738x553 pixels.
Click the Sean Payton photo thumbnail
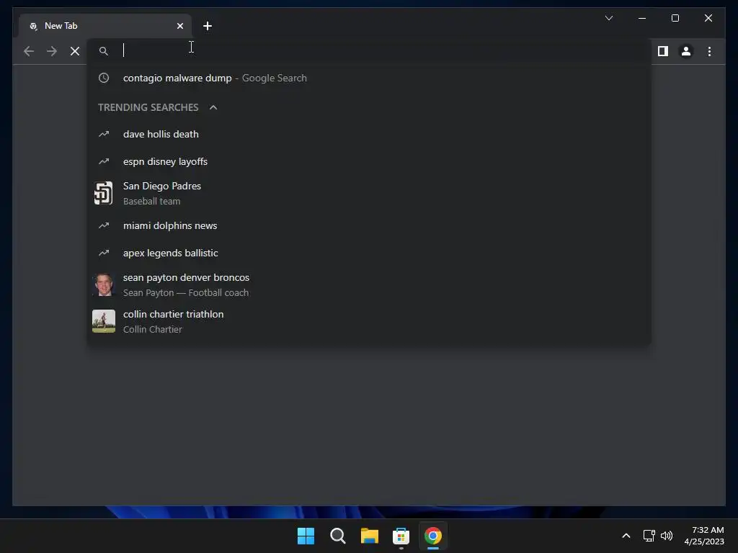click(x=104, y=285)
